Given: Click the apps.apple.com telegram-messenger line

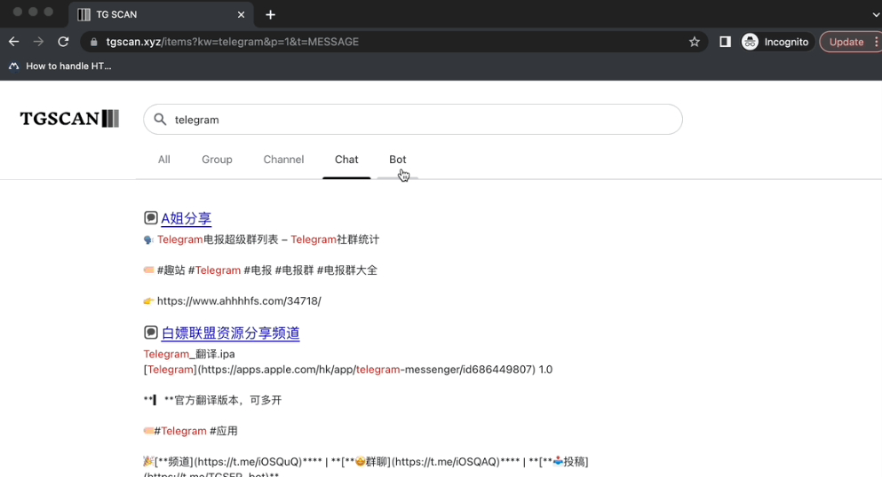Looking at the screenshot, I should click(348, 369).
